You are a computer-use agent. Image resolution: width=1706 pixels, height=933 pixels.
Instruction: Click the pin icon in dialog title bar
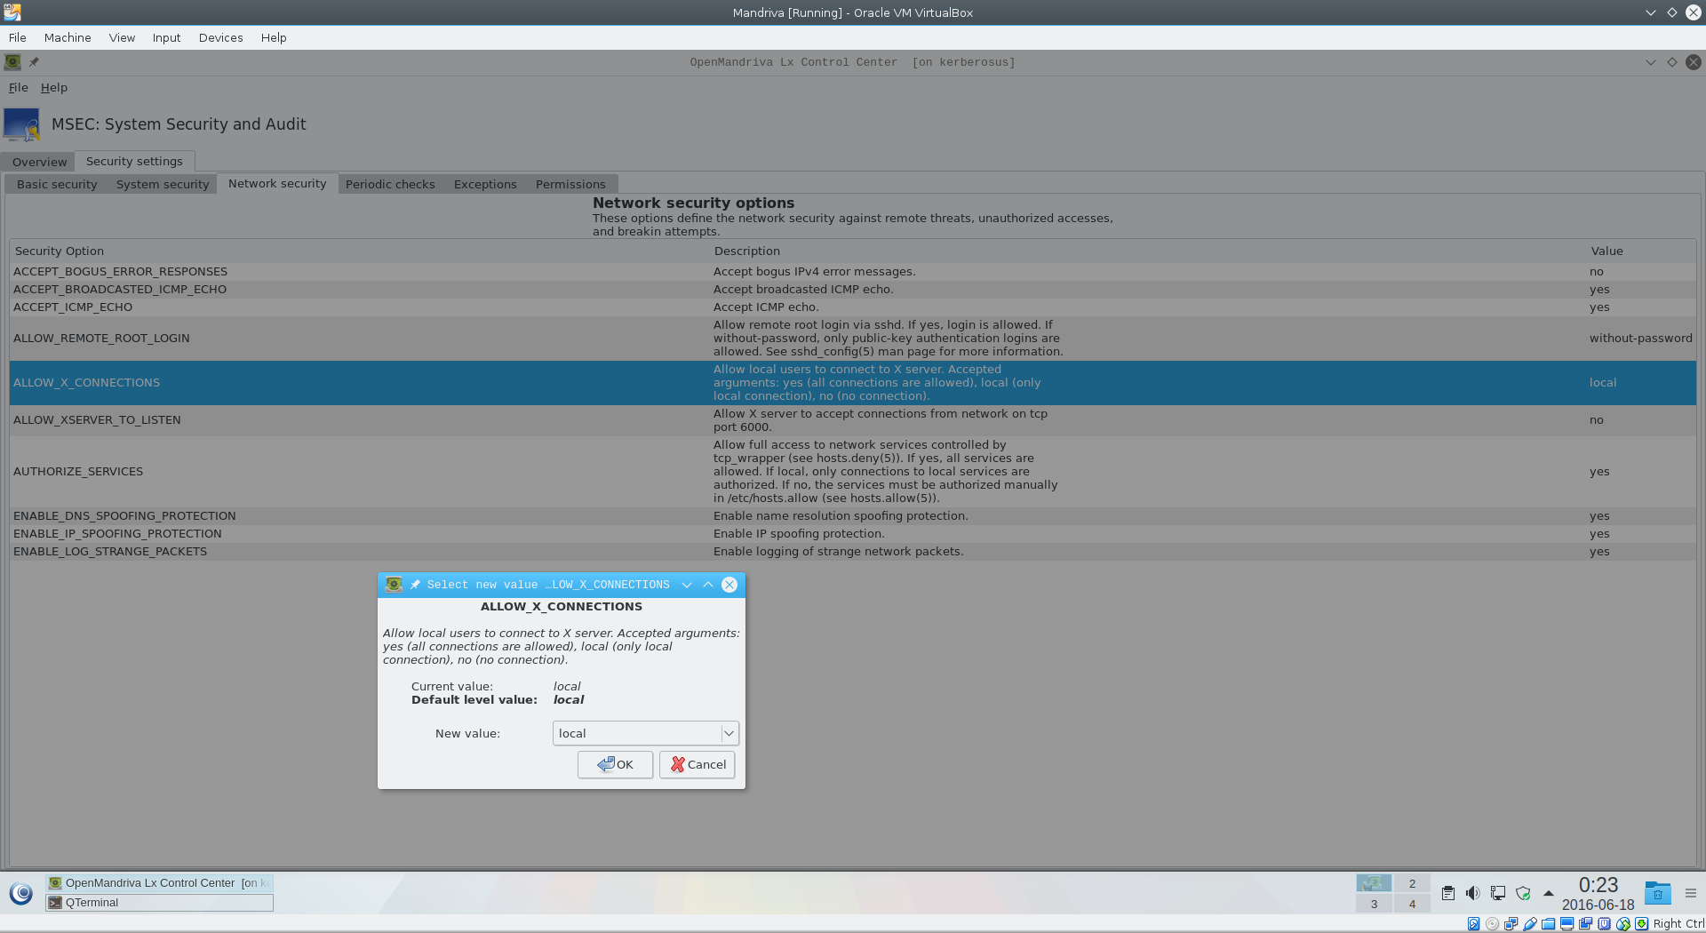[x=415, y=585]
